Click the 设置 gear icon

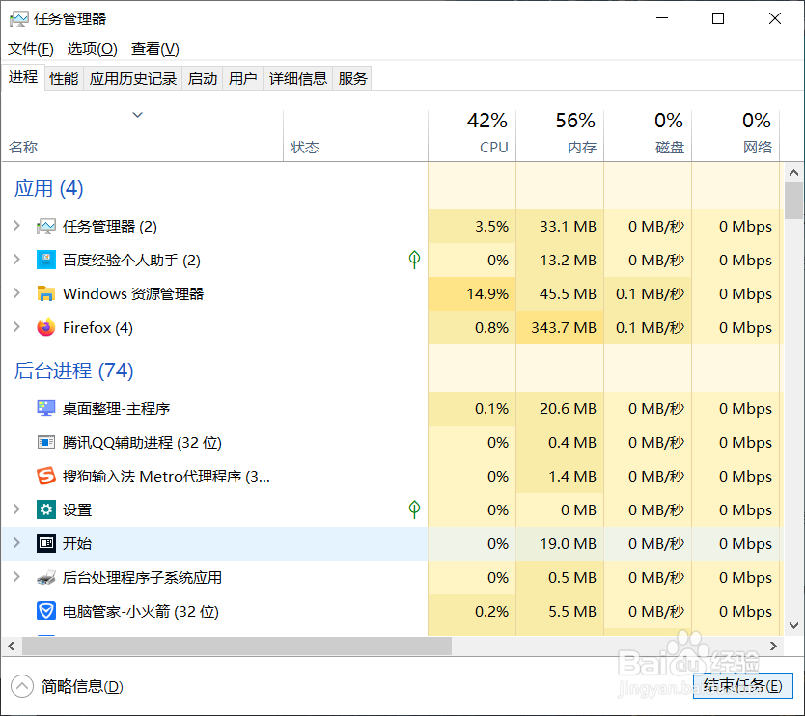click(46, 509)
